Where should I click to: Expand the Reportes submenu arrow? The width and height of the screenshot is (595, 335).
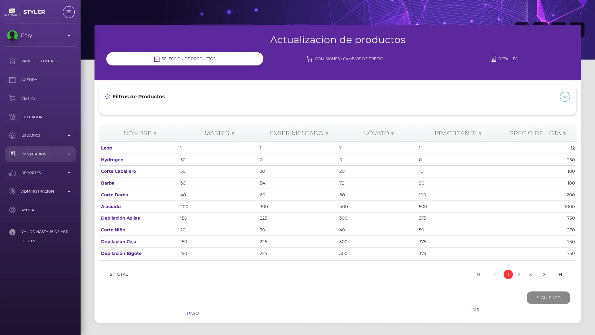coord(69,173)
